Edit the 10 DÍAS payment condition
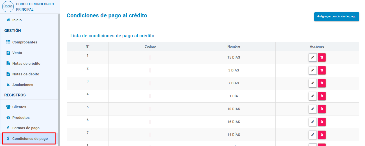Viewport: 365px width, 146px height. [x=313, y=109]
